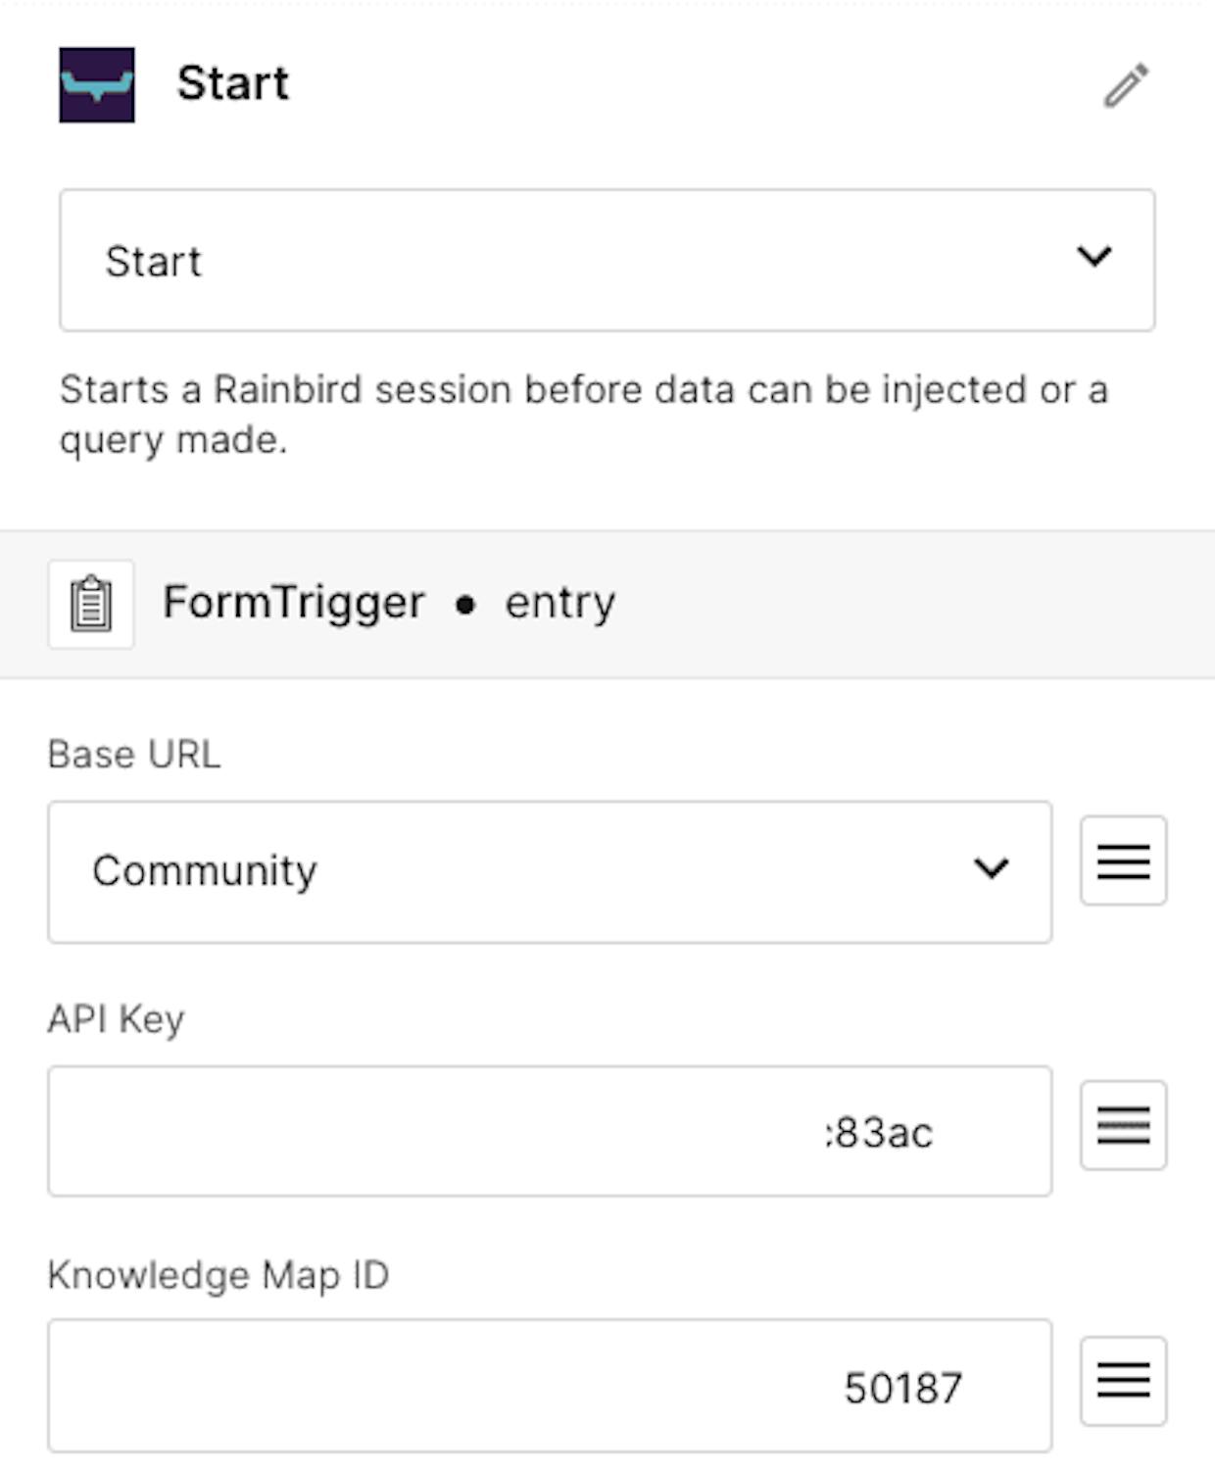Open the menu icon beside API Key

pos(1123,1125)
